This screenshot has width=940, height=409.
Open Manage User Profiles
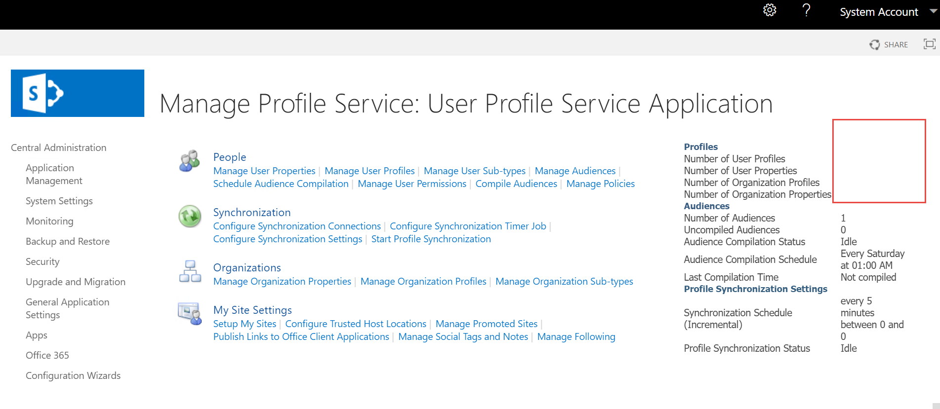point(370,171)
